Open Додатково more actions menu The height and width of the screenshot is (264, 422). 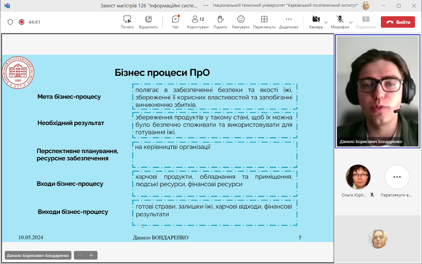288,22
